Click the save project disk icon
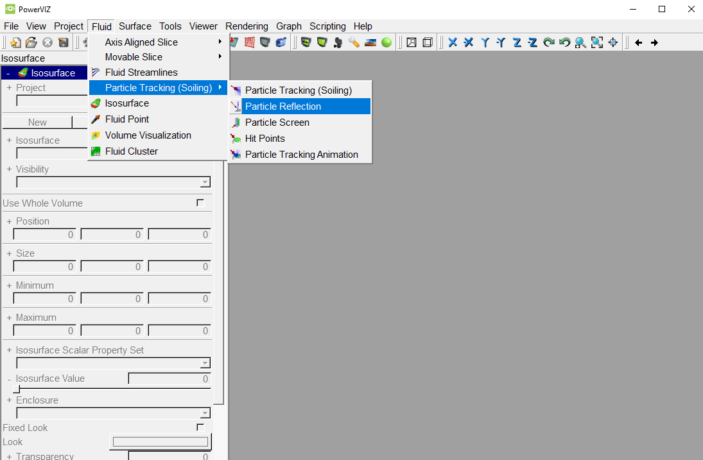Image resolution: width=703 pixels, height=460 pixels. [x=63, y=42]
